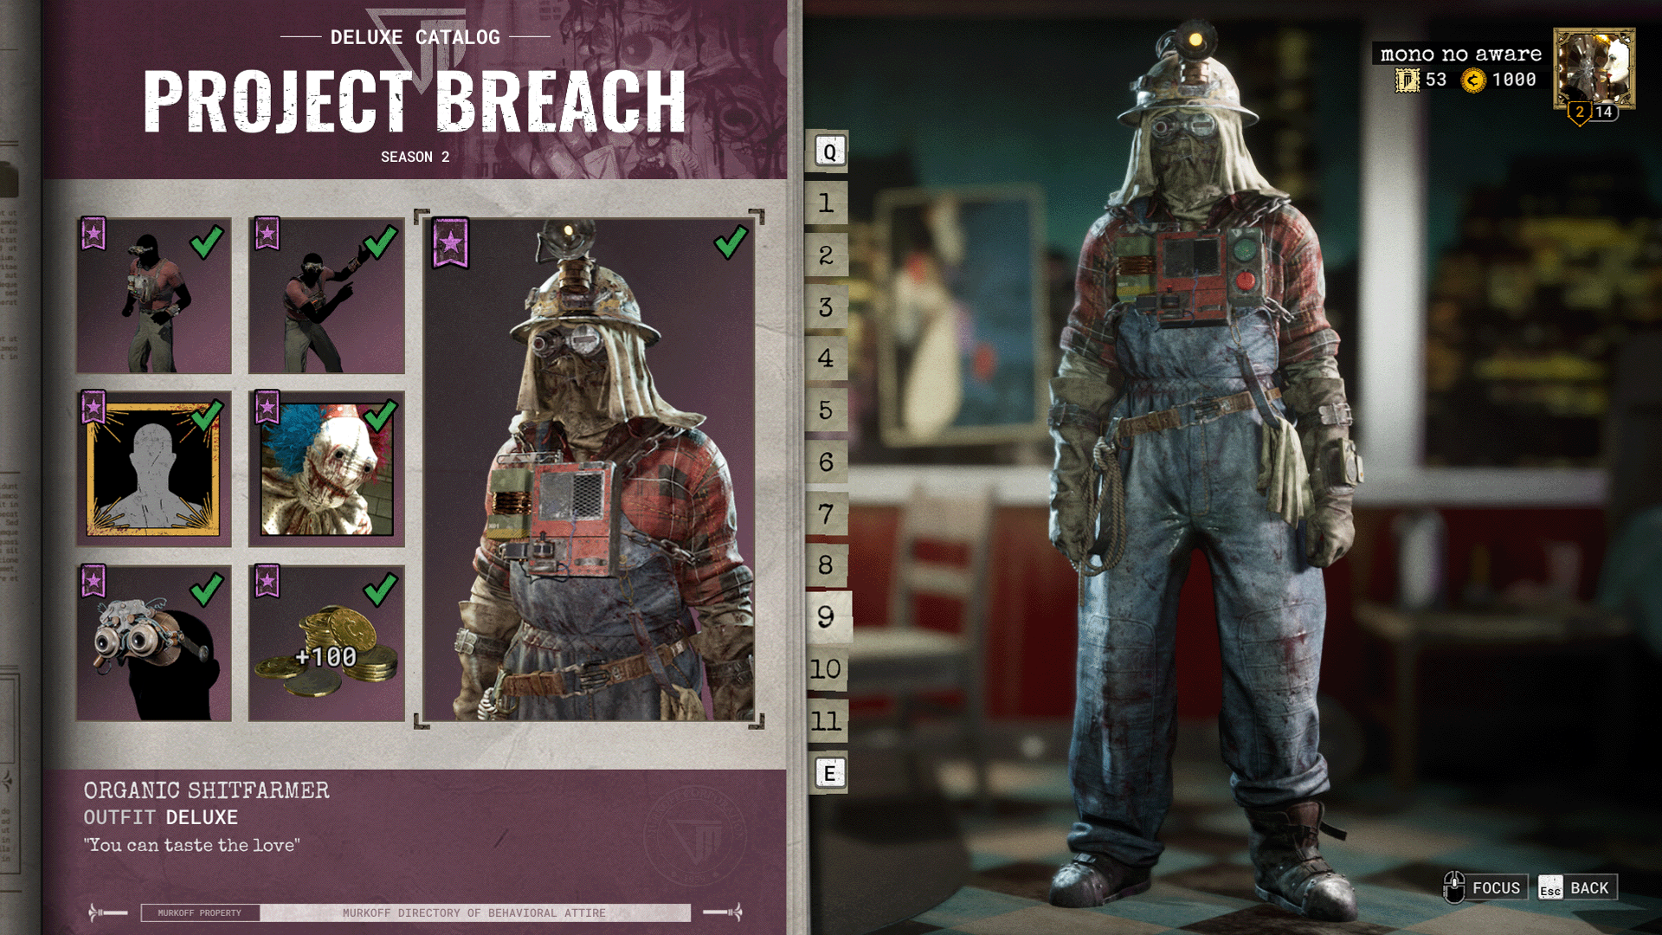
Task: Select the night vision goggles cosmetic item
Action: click(154, 643)
